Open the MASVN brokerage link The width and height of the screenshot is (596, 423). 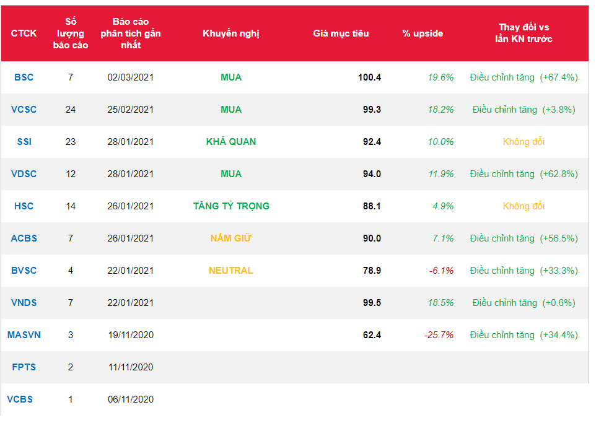(24, 335)
